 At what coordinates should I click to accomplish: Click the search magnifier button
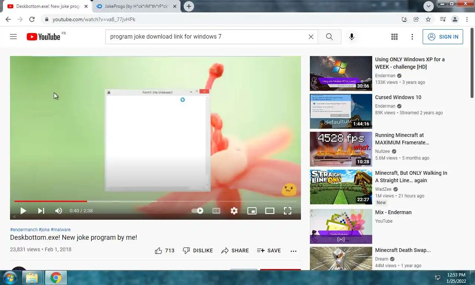coord(330,37)
